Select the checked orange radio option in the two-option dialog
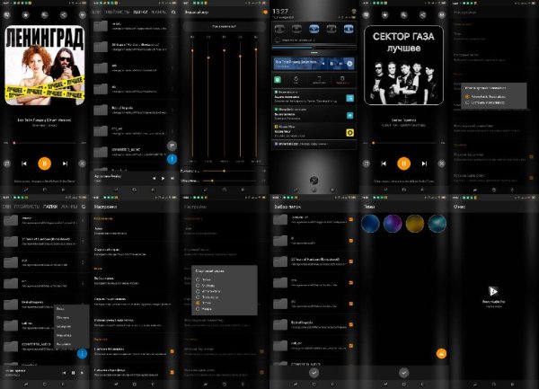The image size is (539, 389). (x=467, y=97)
